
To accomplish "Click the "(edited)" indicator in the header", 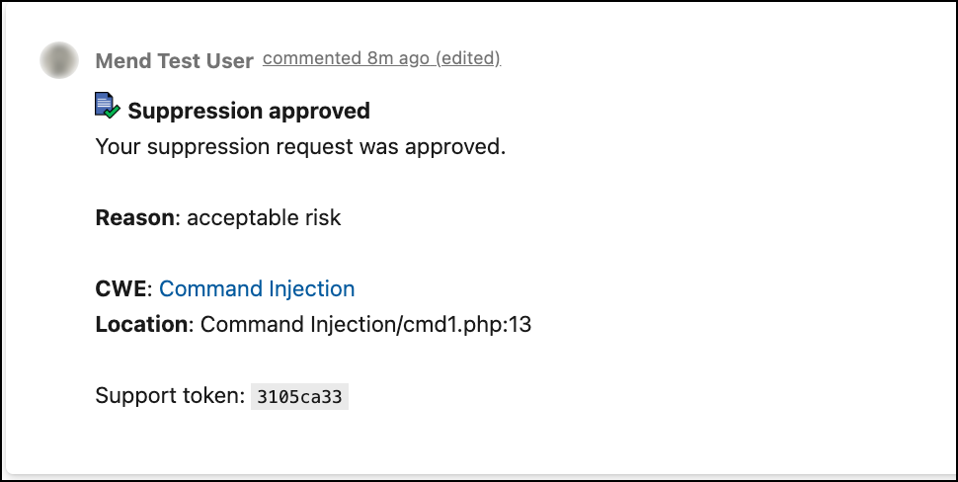I will pos(468,58).
